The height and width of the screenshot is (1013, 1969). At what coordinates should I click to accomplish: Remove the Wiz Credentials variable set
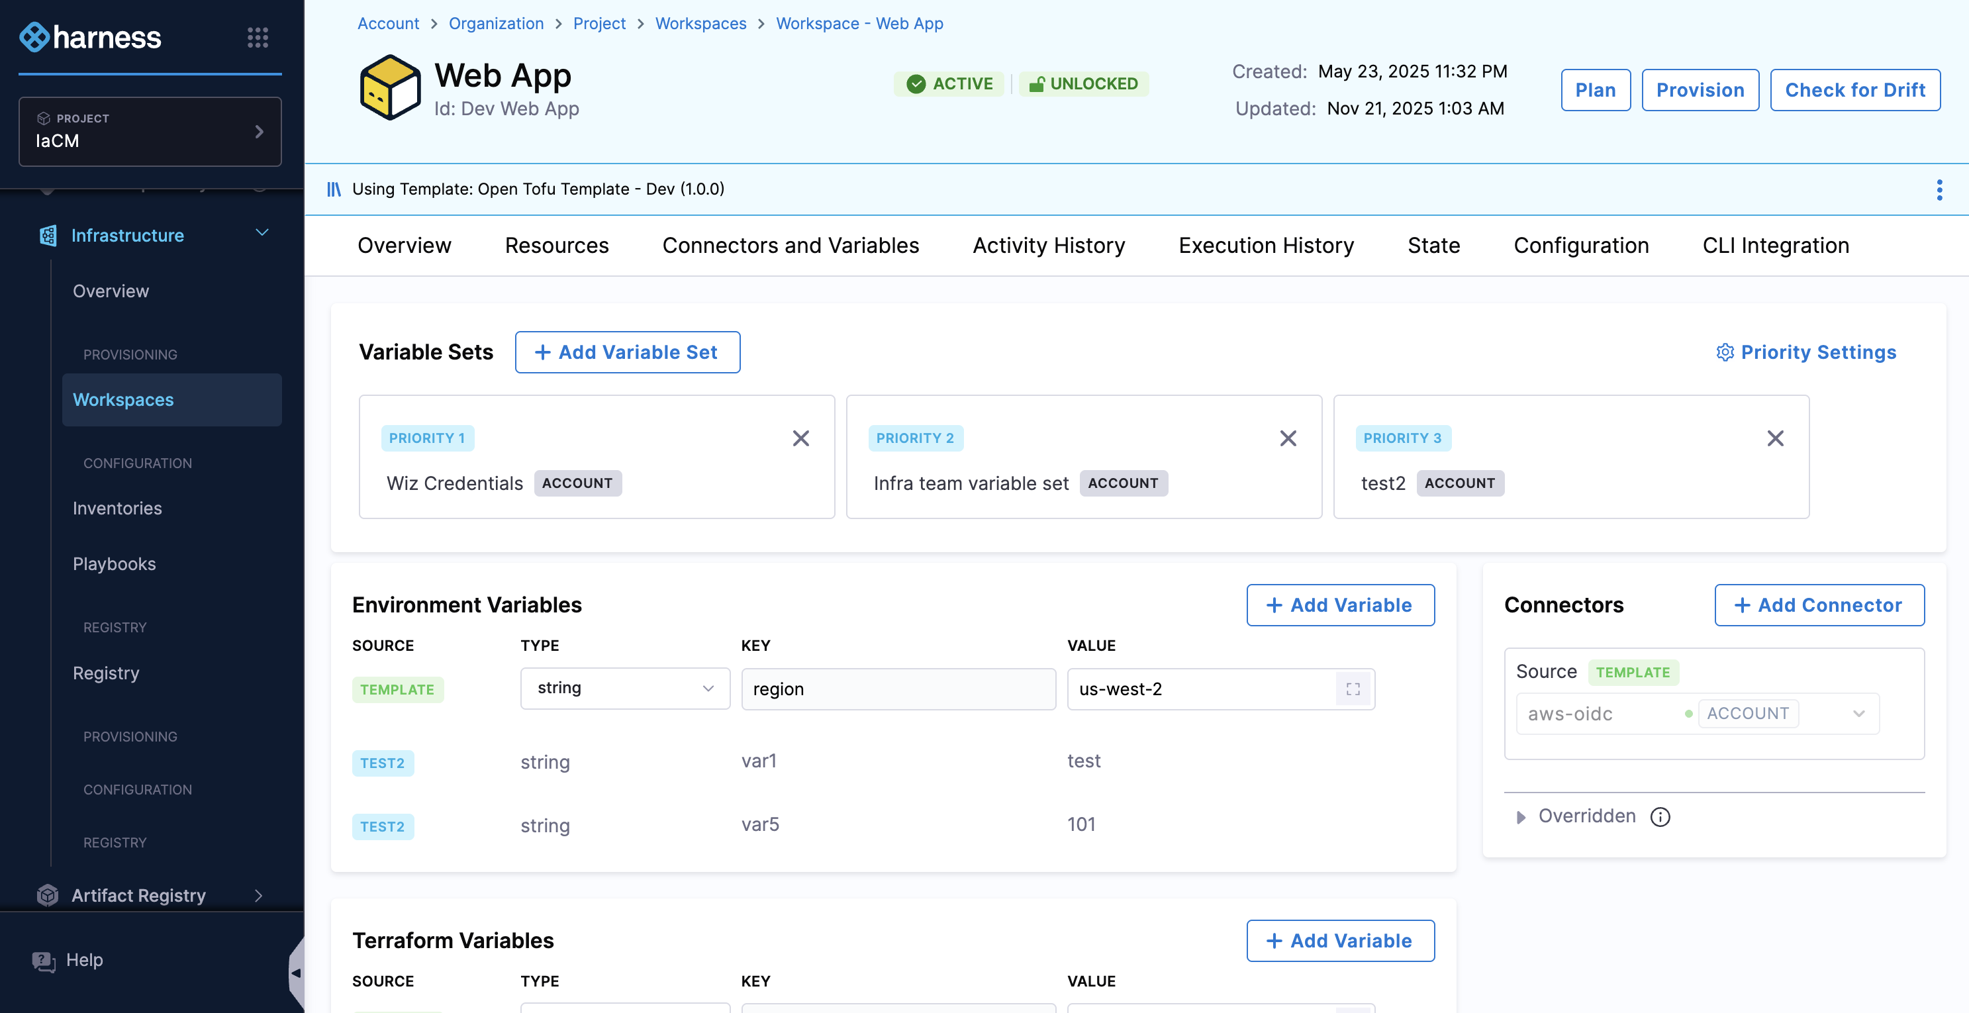[800, 438]
